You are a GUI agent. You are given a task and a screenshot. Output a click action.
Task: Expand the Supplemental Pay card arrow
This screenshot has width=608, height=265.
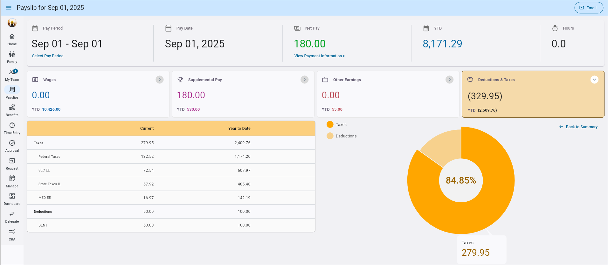tap(305, 80)
